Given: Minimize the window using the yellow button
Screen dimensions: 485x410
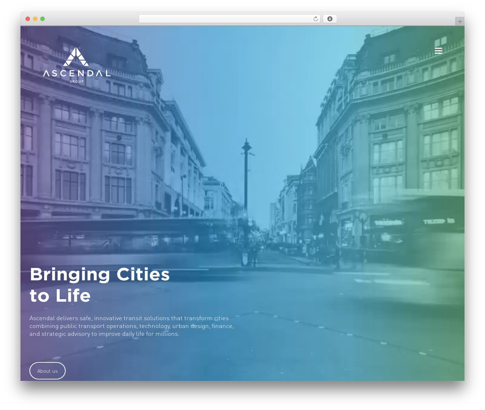Looking at the screenshot, I should [35, 19].
